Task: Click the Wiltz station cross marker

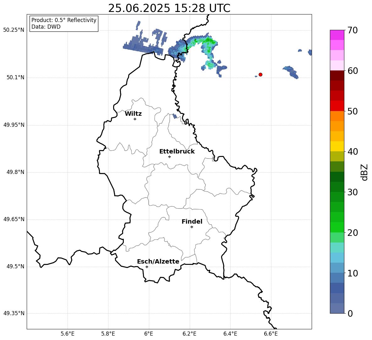Action: pos(135,119)
